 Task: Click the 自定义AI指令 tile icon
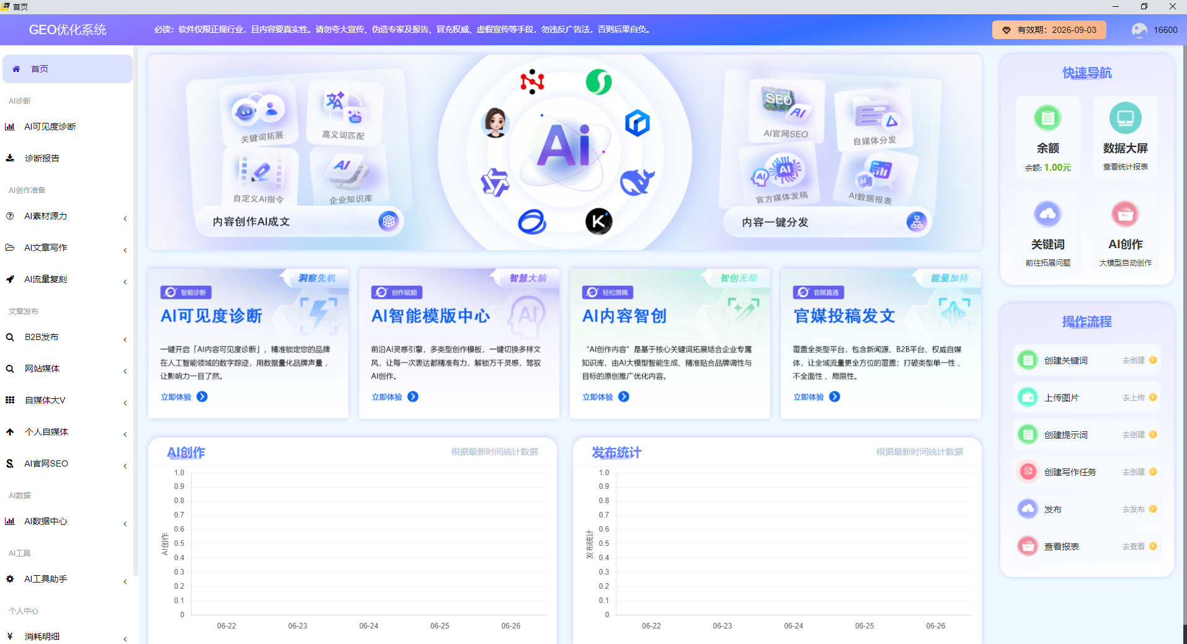pyautogui.click(x=261, y=171)
